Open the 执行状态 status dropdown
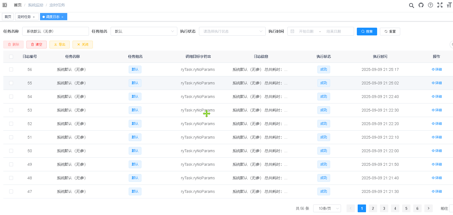The image size is (453, 215). (x=232, y=31)
